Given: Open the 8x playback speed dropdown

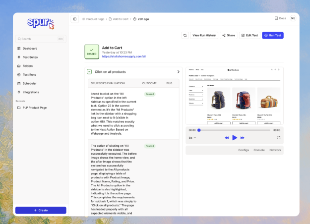Looking at the screenshot, I should coord(192,137).
